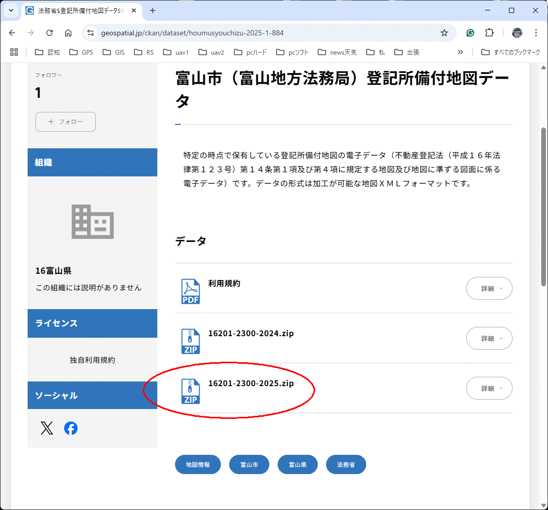
Task: Reload the page
Action: (49, 33)
